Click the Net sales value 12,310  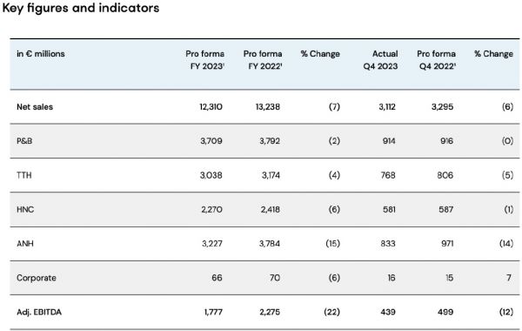coord(211,107)
